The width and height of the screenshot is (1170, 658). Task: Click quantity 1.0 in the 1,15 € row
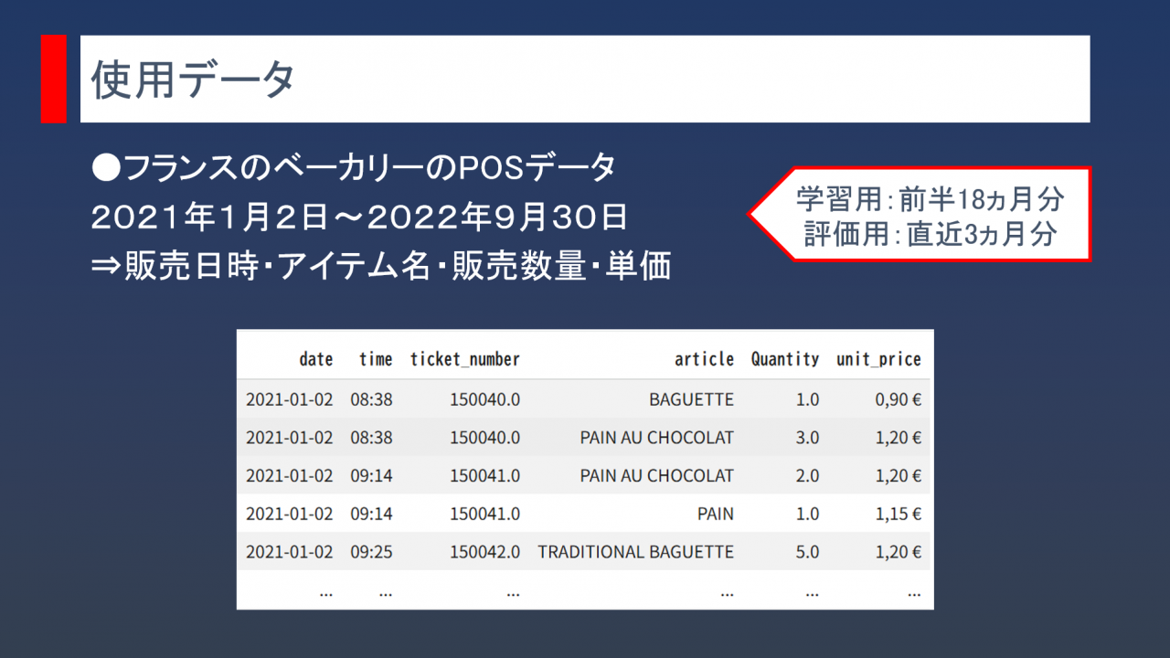click(807, 514)
